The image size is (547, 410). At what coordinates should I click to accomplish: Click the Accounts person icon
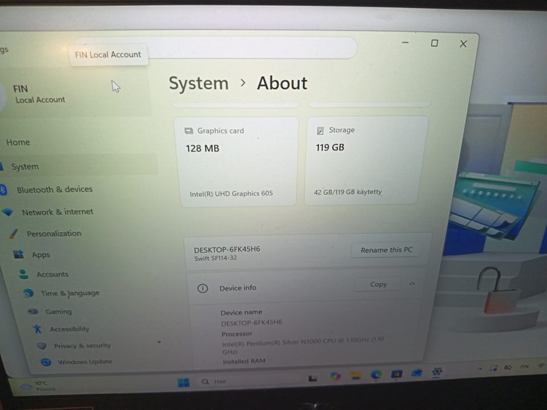(x=24, y=274)
